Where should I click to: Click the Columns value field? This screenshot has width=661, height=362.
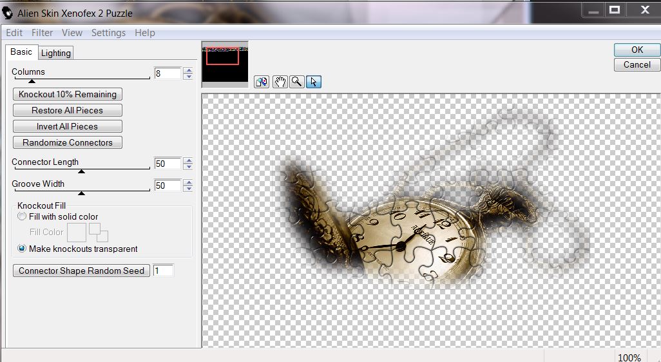(168, 73)
